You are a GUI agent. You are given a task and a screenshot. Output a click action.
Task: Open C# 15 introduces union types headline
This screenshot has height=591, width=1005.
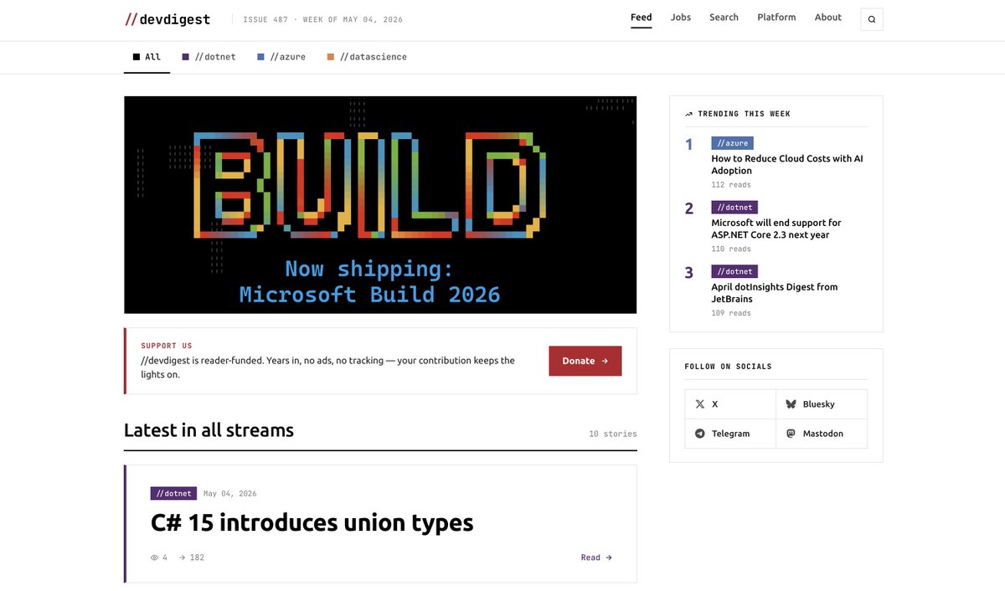click(312, 522)
